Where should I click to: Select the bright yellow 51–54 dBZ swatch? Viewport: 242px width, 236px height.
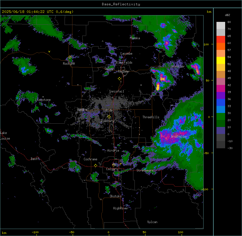[x=221, y=60]
